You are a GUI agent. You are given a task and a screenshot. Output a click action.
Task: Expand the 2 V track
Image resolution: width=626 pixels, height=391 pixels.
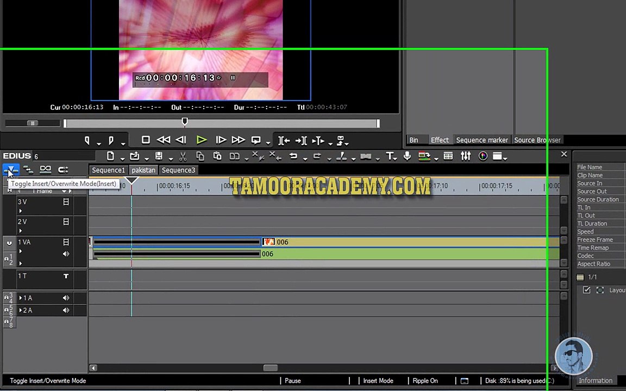(x=20, y=231)
